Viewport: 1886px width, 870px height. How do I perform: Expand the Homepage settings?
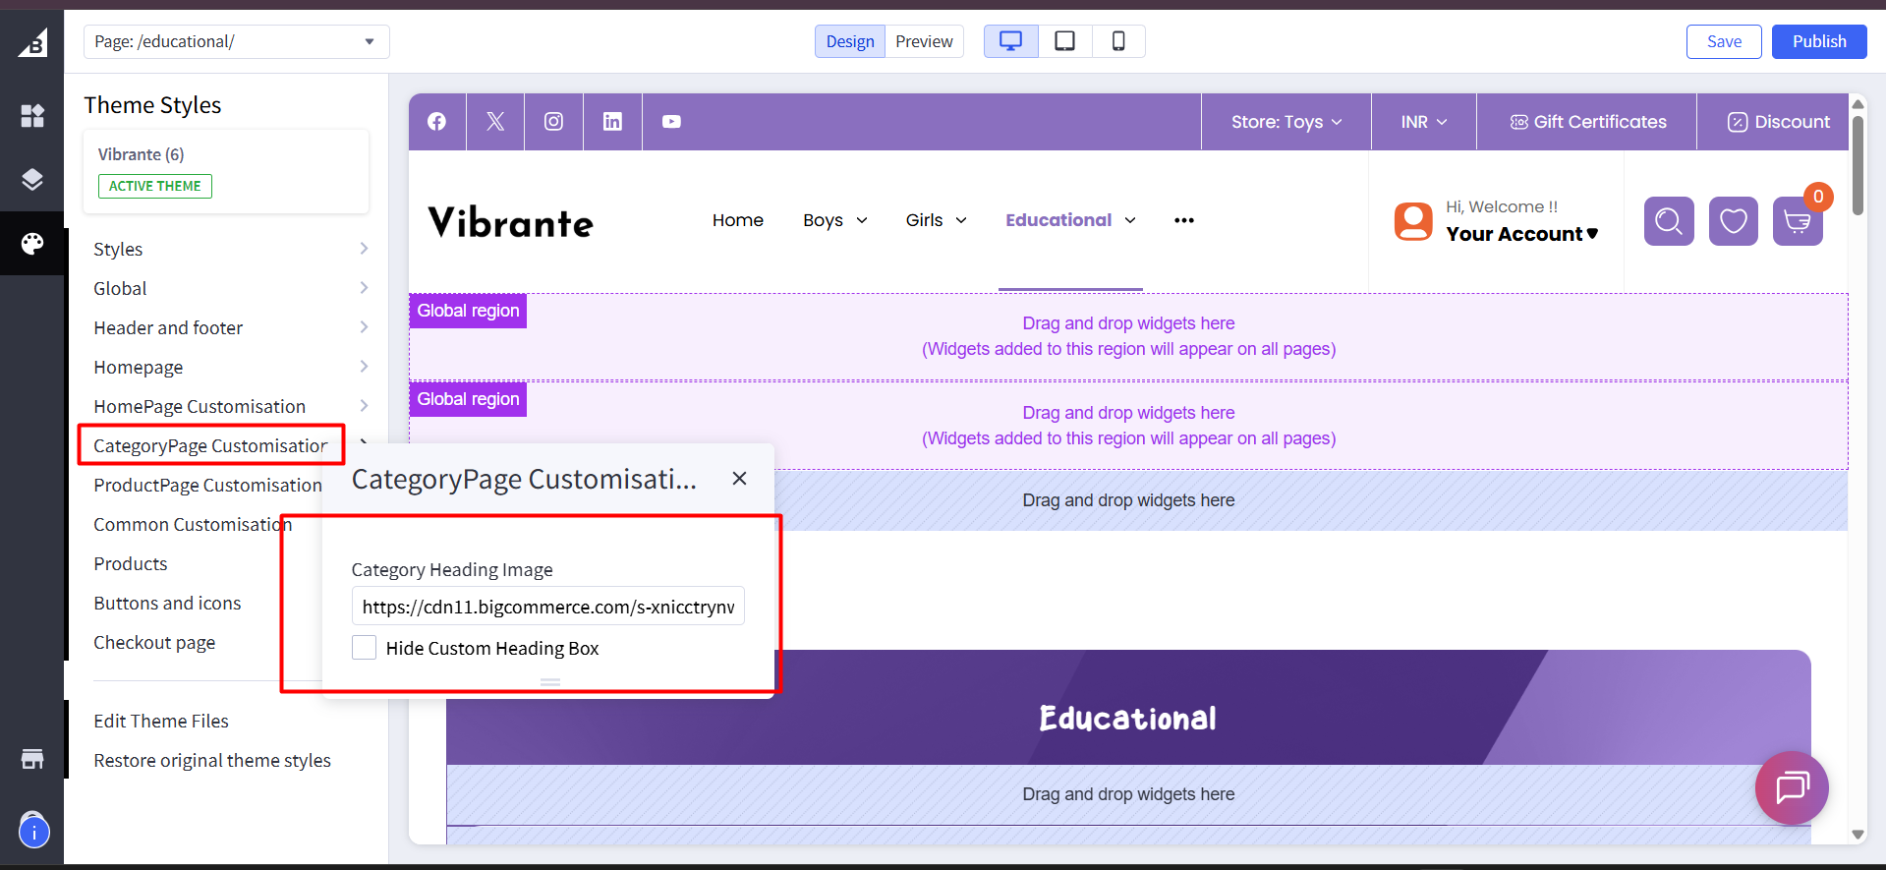coord(231,367)
